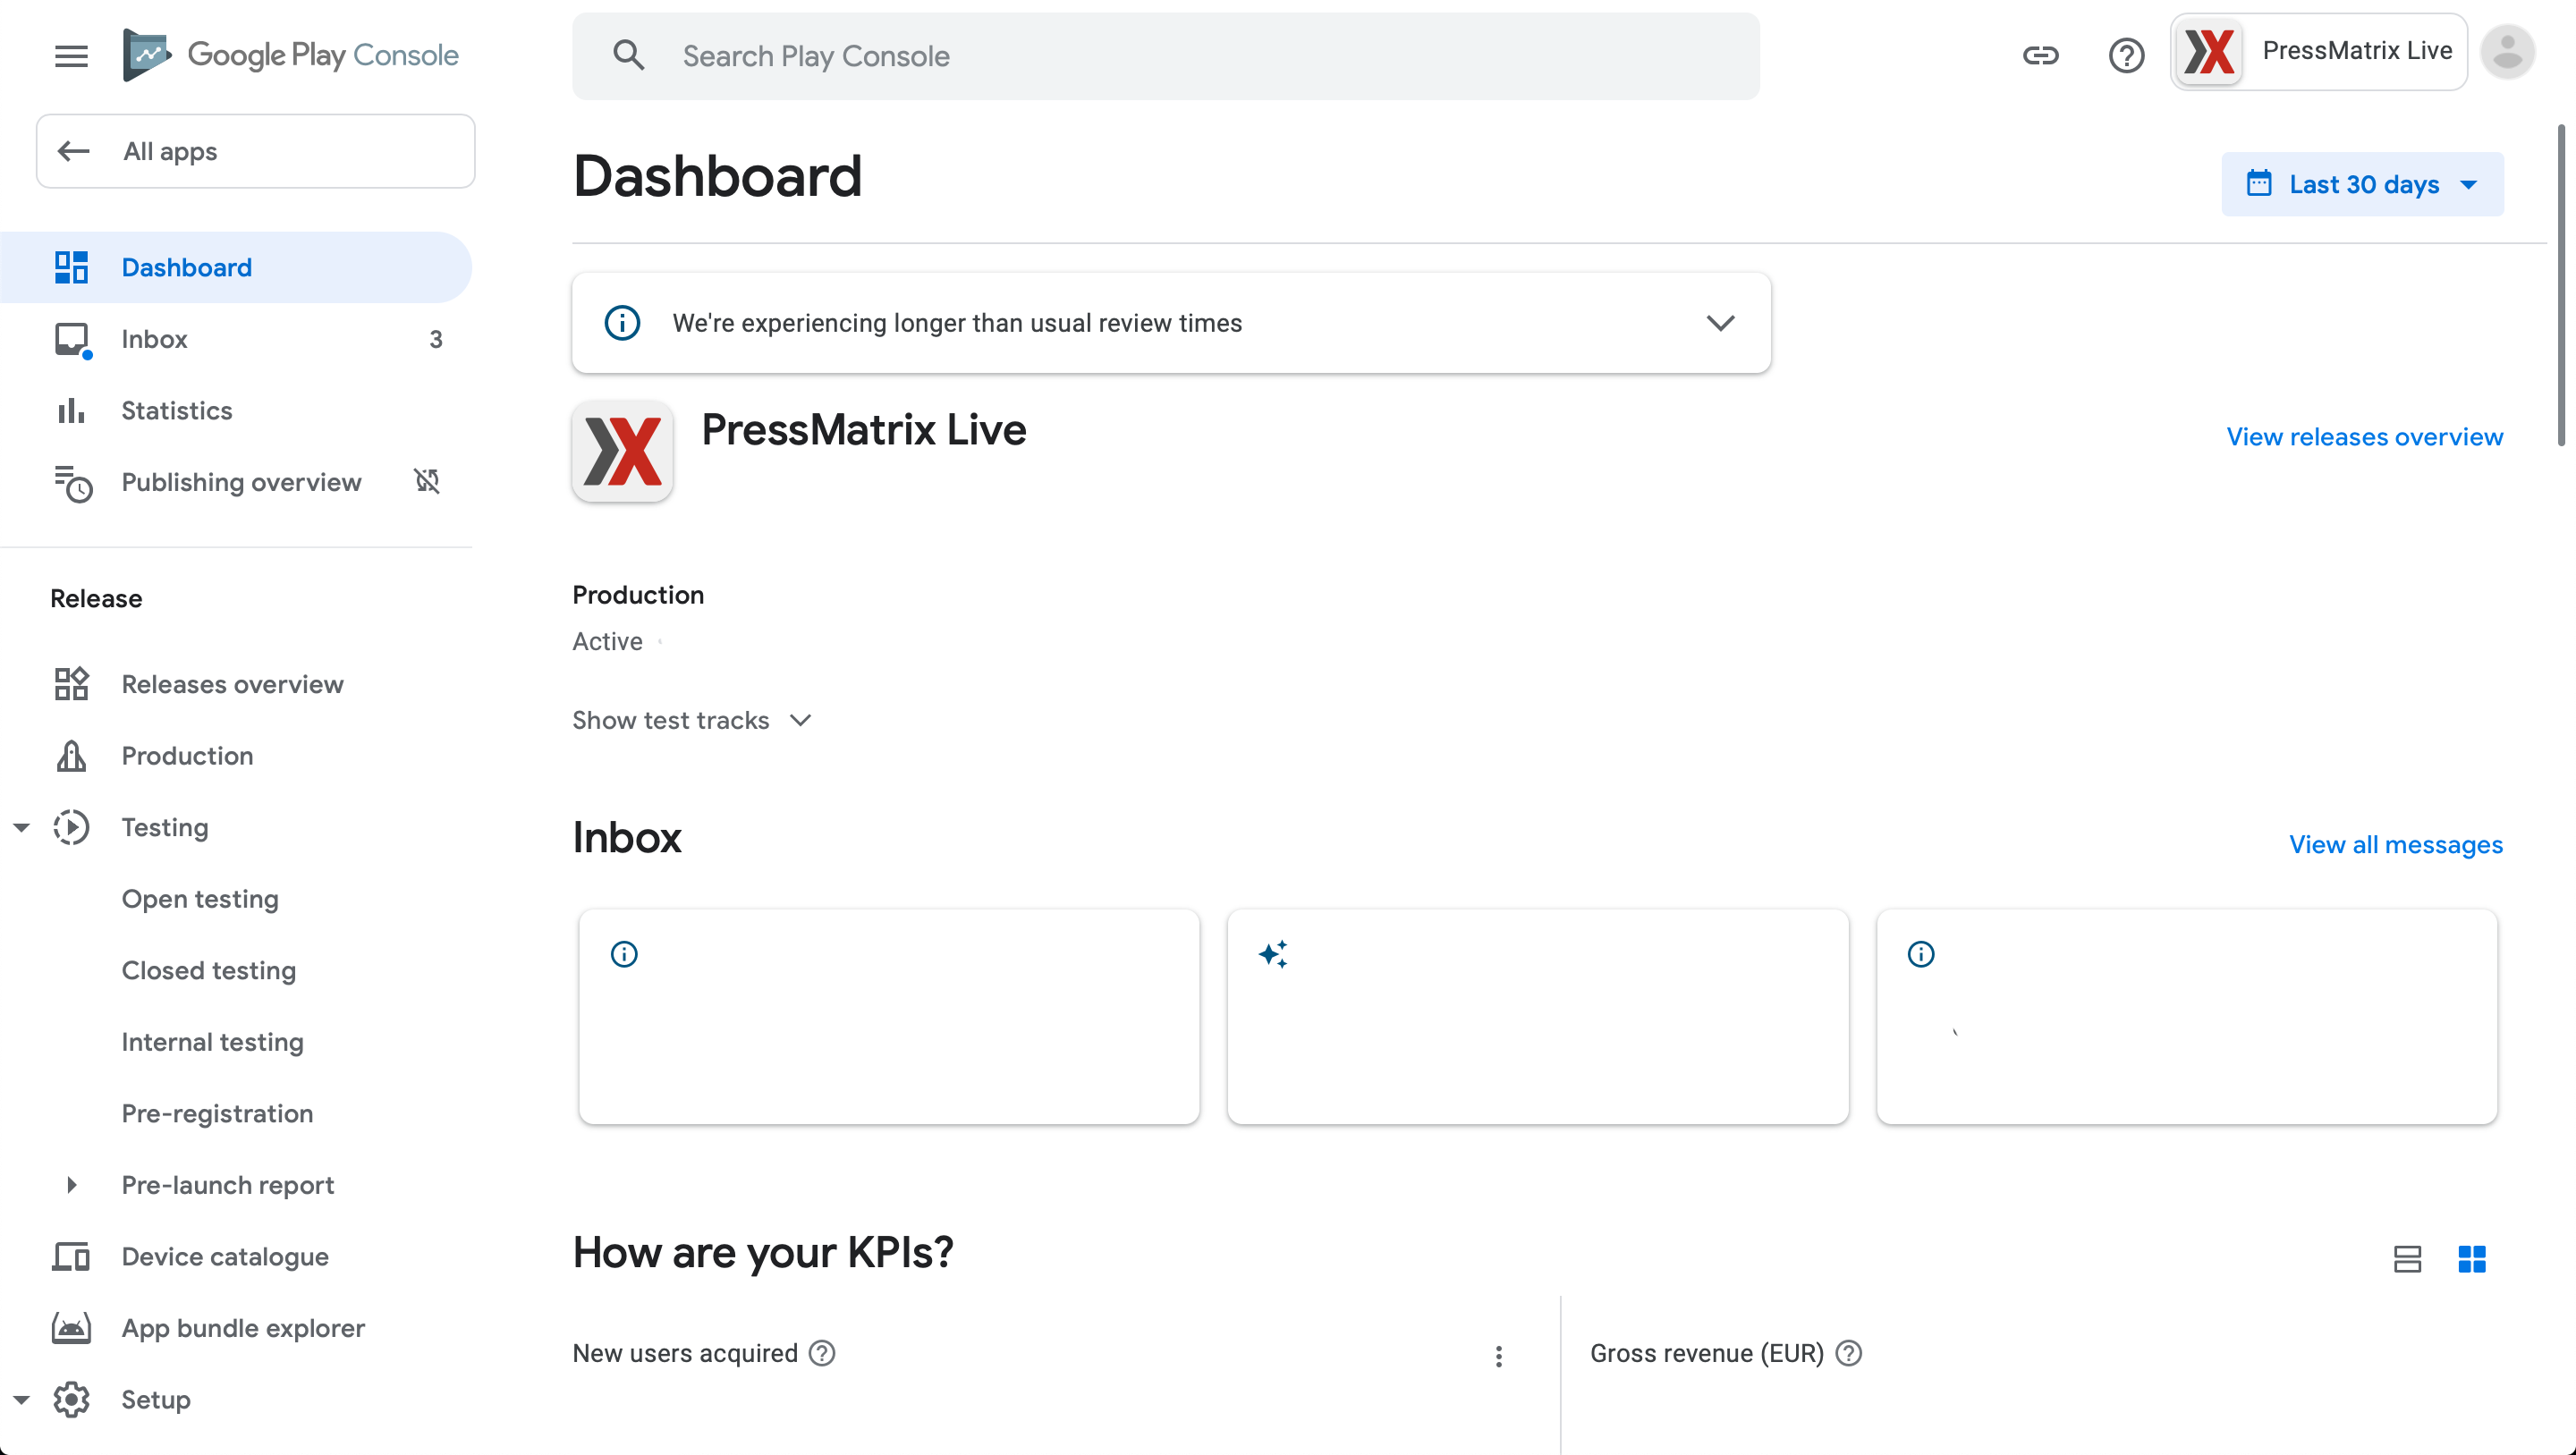Copy page link via the link icon

point(2040,55)
